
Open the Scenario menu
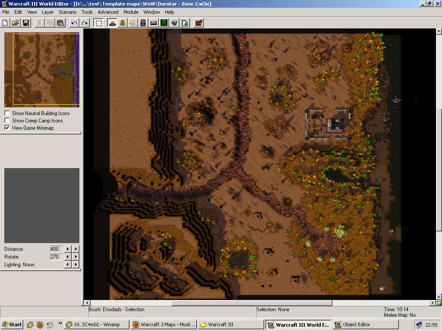(x=68, y=12)
